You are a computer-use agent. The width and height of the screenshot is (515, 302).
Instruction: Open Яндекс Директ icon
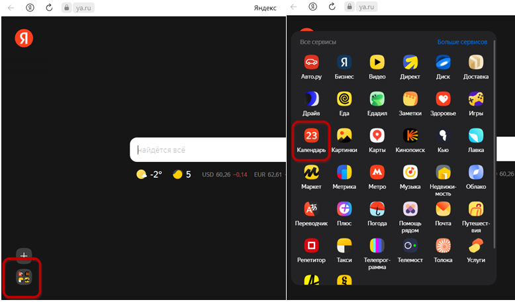click(410, 62)
